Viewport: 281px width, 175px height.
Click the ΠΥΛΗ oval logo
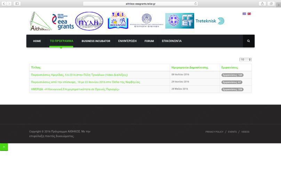click(x=89, y=21)
